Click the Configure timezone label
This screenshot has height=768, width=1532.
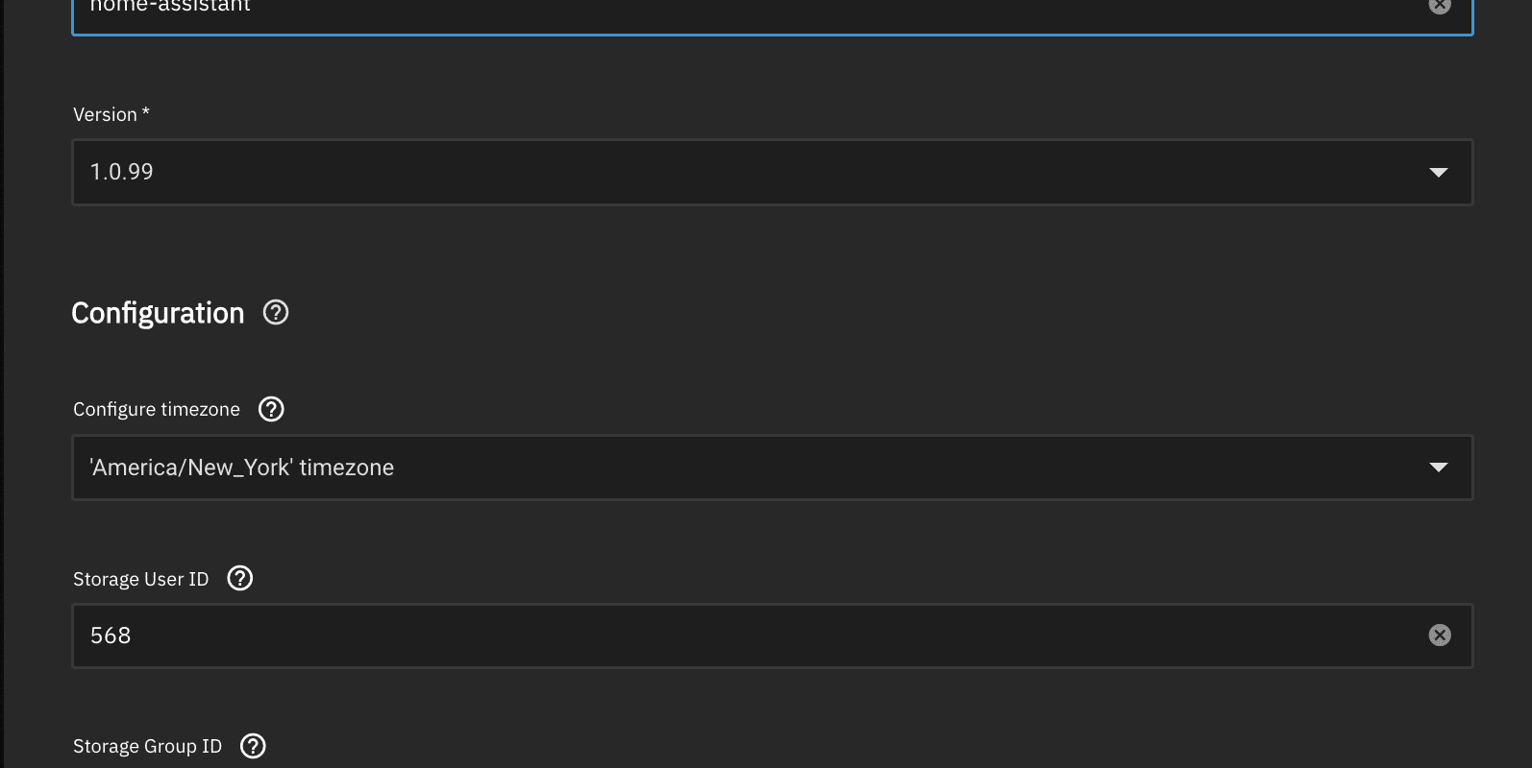pyautogui.click(x=157, y=409)
